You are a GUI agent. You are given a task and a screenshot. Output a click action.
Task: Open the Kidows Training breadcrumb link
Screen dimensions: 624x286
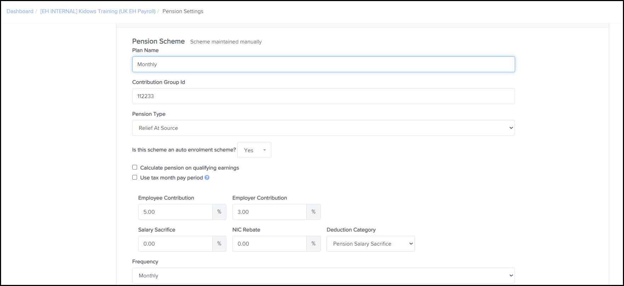pos(98,11)
